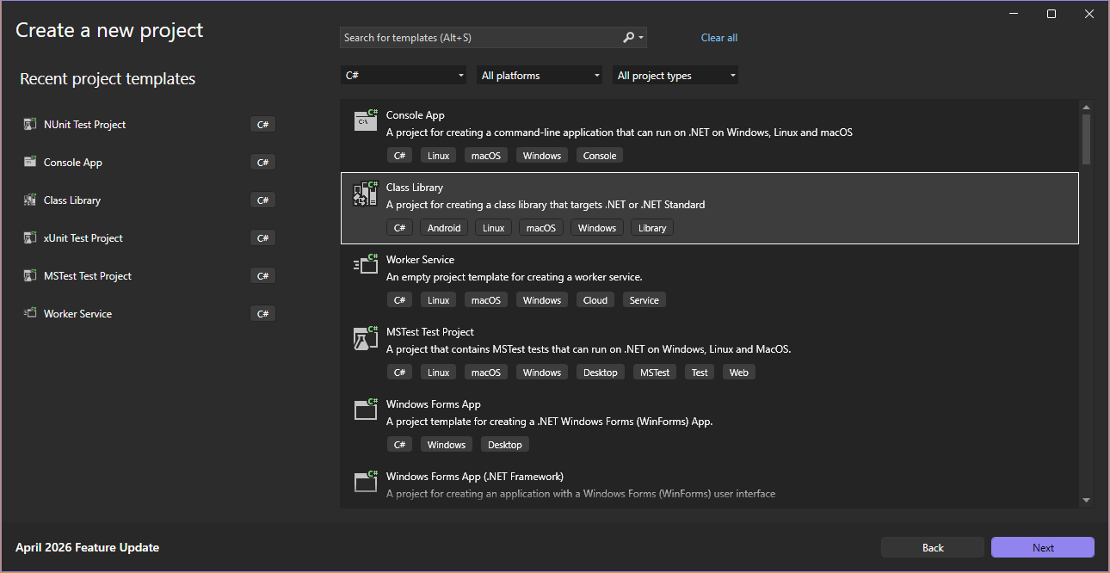
Task: Click the Clear all link
Action: click(x=719, y=38)
